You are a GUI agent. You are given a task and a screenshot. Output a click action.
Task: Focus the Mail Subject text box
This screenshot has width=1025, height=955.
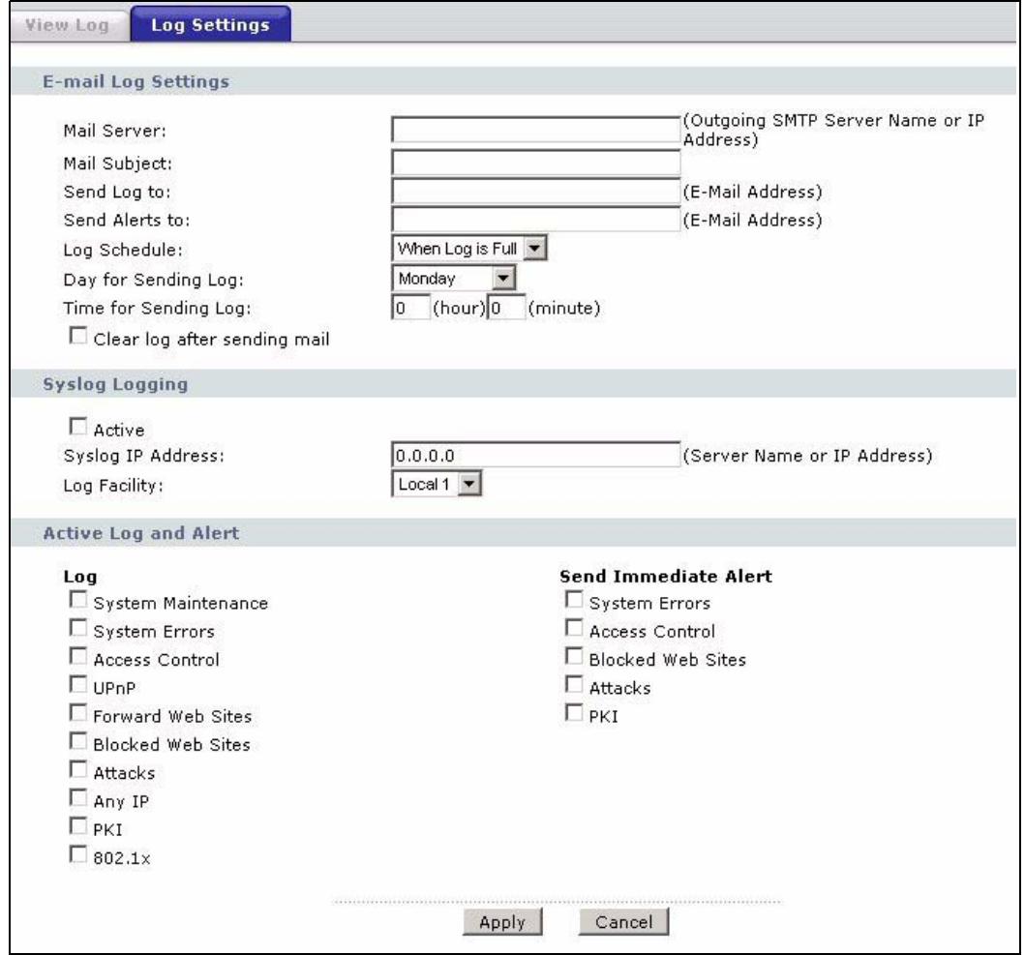pyautogui.click(x=535, y=163)
